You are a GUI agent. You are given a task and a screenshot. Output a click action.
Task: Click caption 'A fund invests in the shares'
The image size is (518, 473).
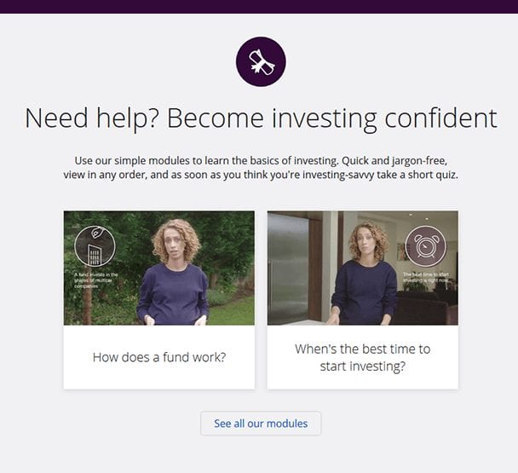point(95,280)
